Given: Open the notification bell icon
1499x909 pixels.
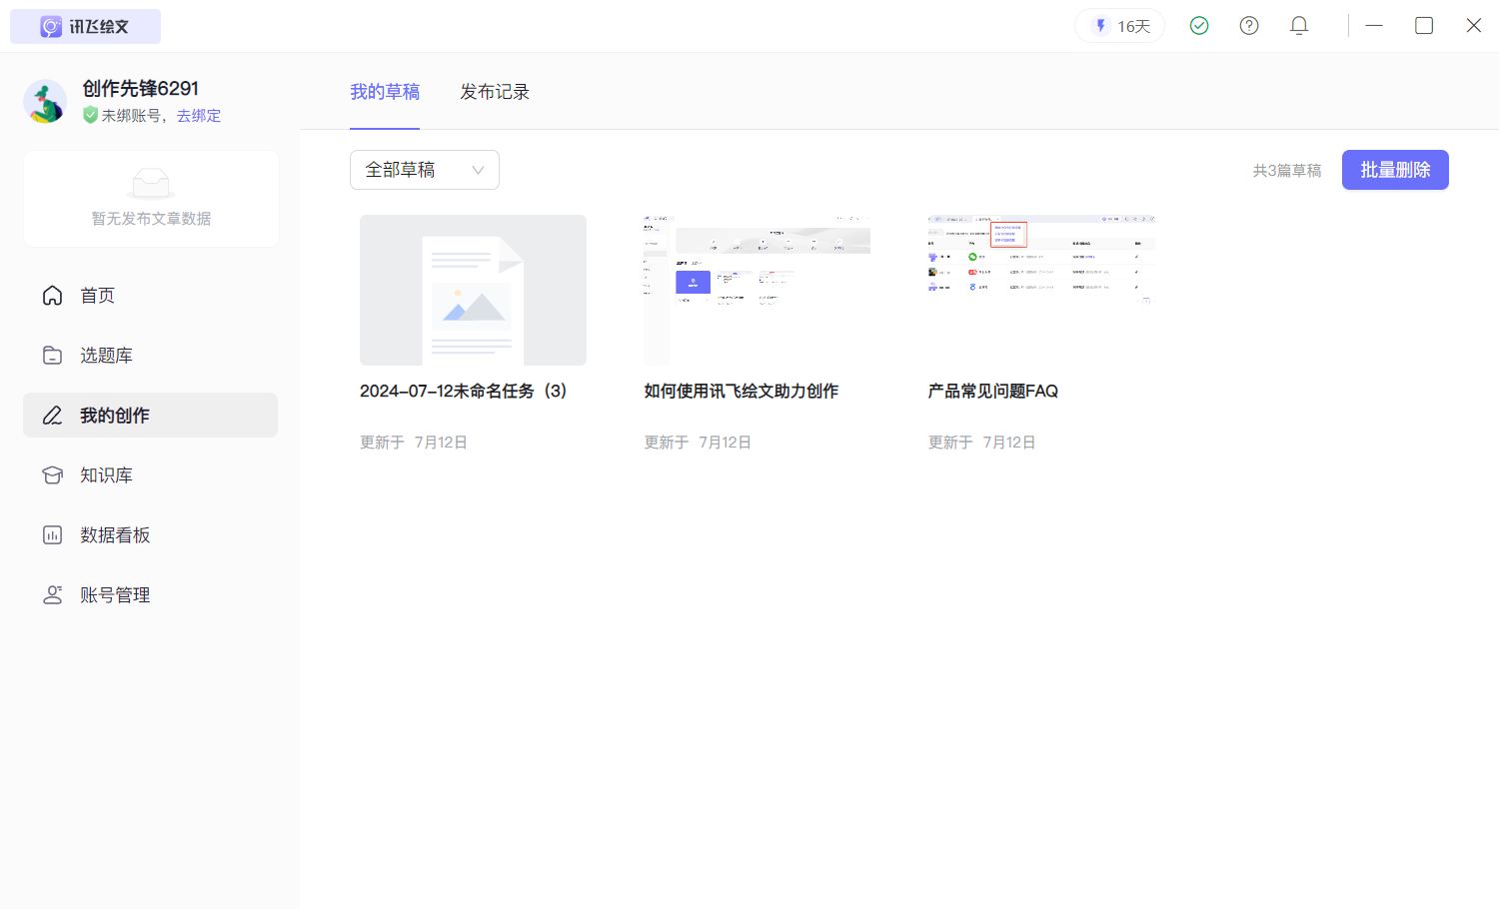Looking at the screenshot, I should click(x=1299, y=26).
